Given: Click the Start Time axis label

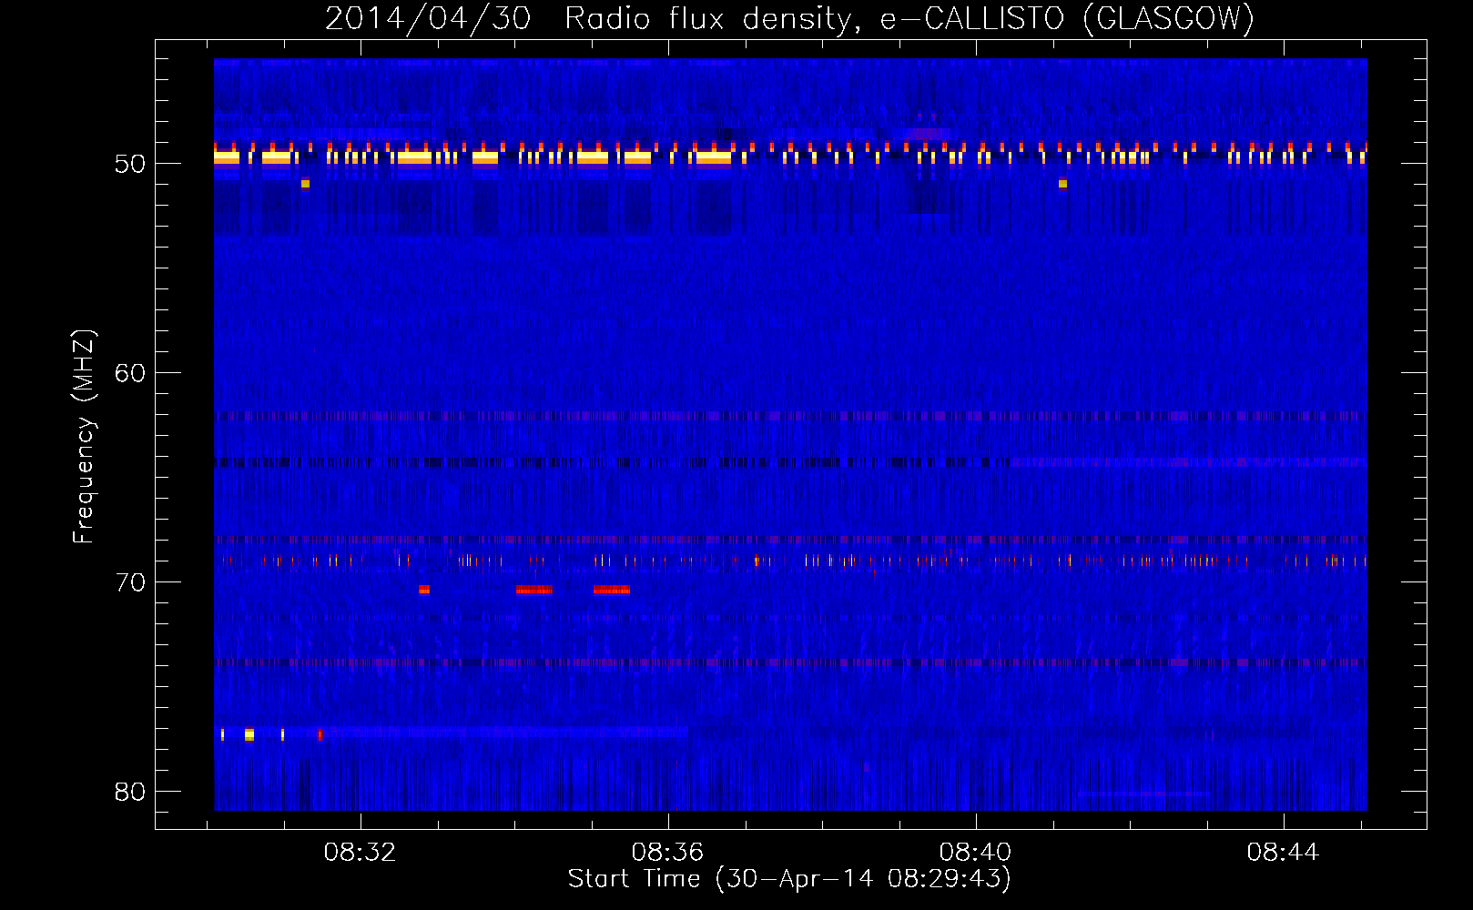Looking at the screenshot, I should pyautogui.click(x=790, y=879).
